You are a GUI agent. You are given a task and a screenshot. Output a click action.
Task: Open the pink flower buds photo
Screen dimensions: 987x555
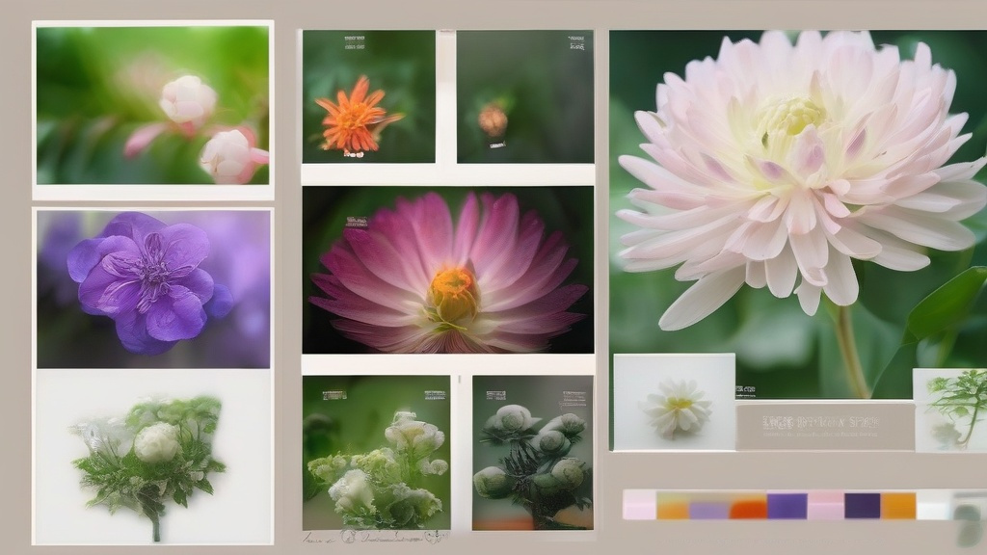pos(152,106)
